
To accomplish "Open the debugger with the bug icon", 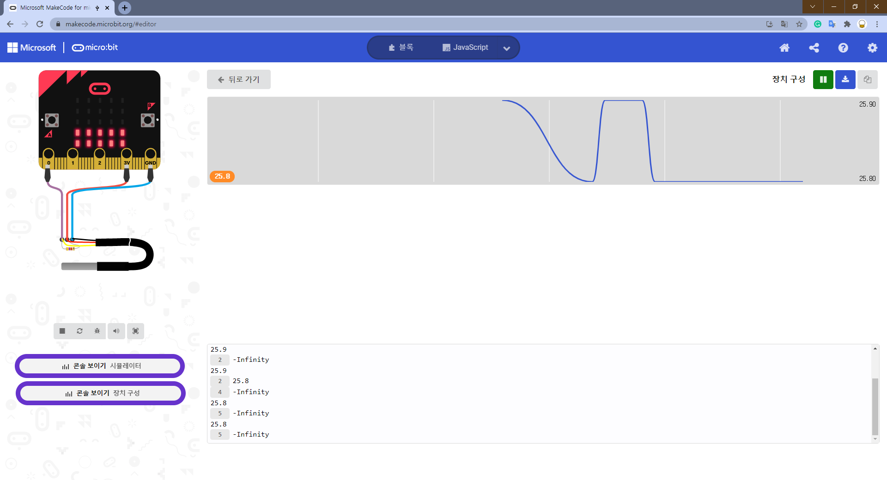I will pos(97,331).
